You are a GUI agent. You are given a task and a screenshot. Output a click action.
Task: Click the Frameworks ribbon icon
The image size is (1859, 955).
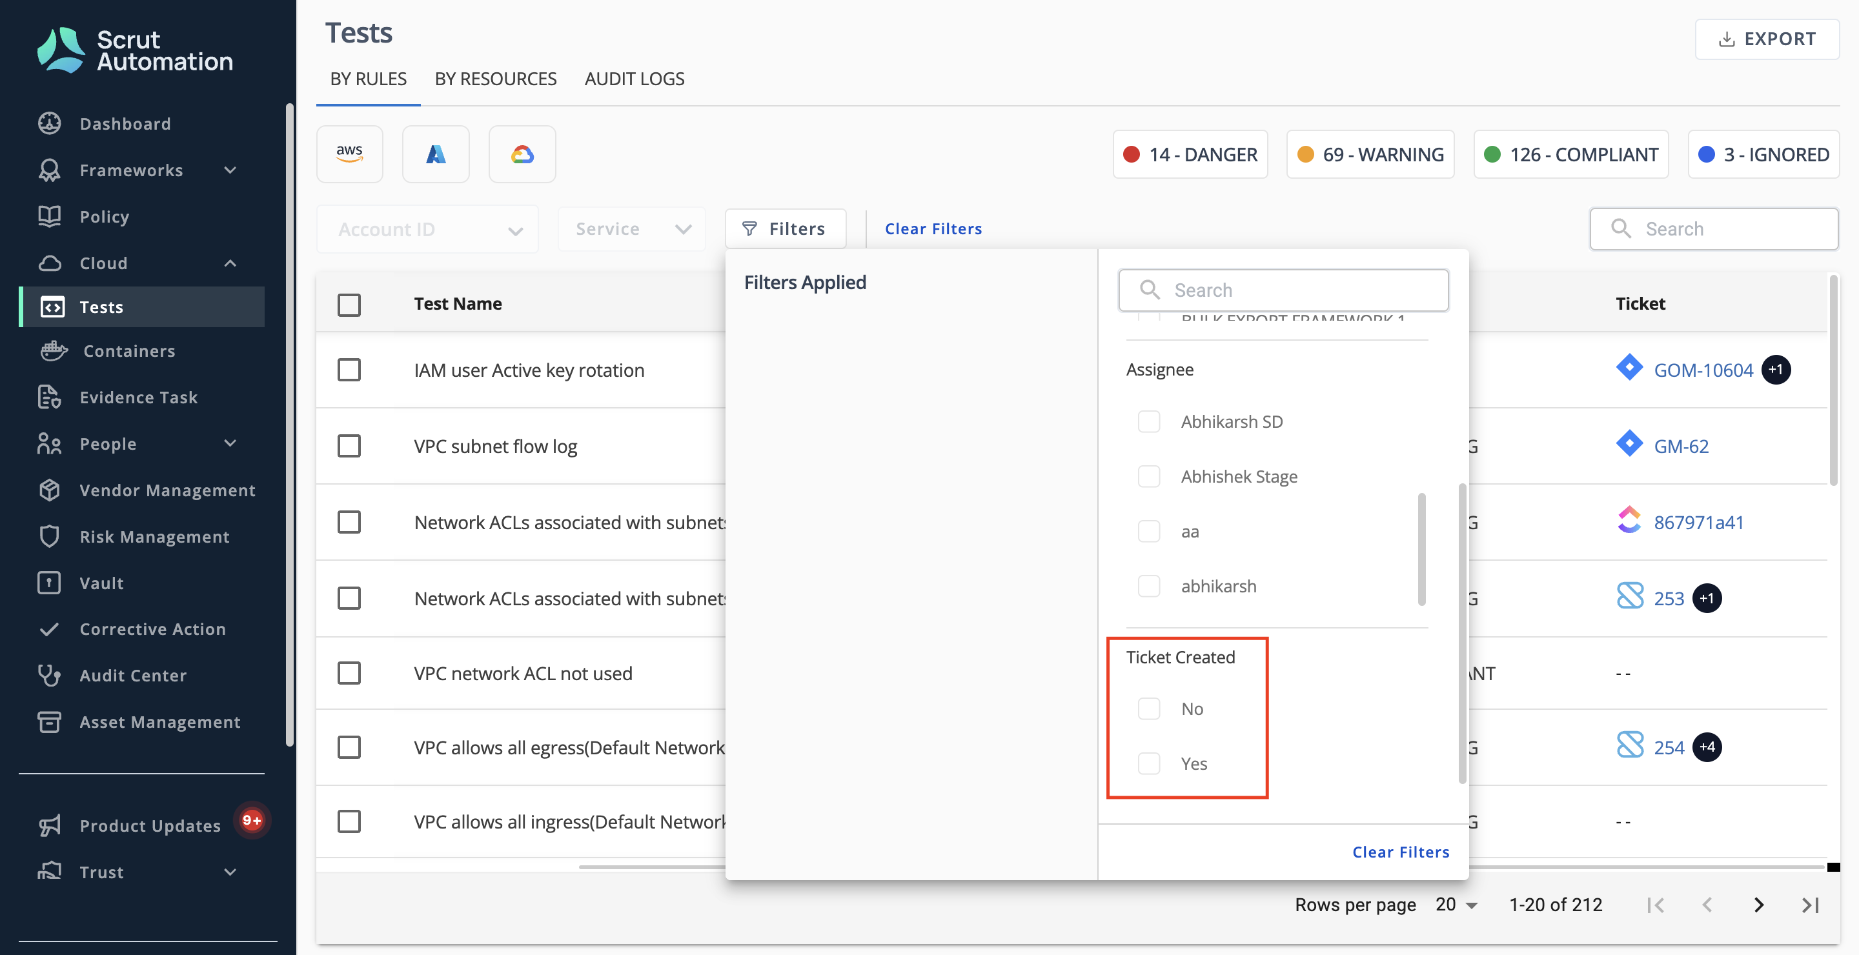[x=49, y=170]
